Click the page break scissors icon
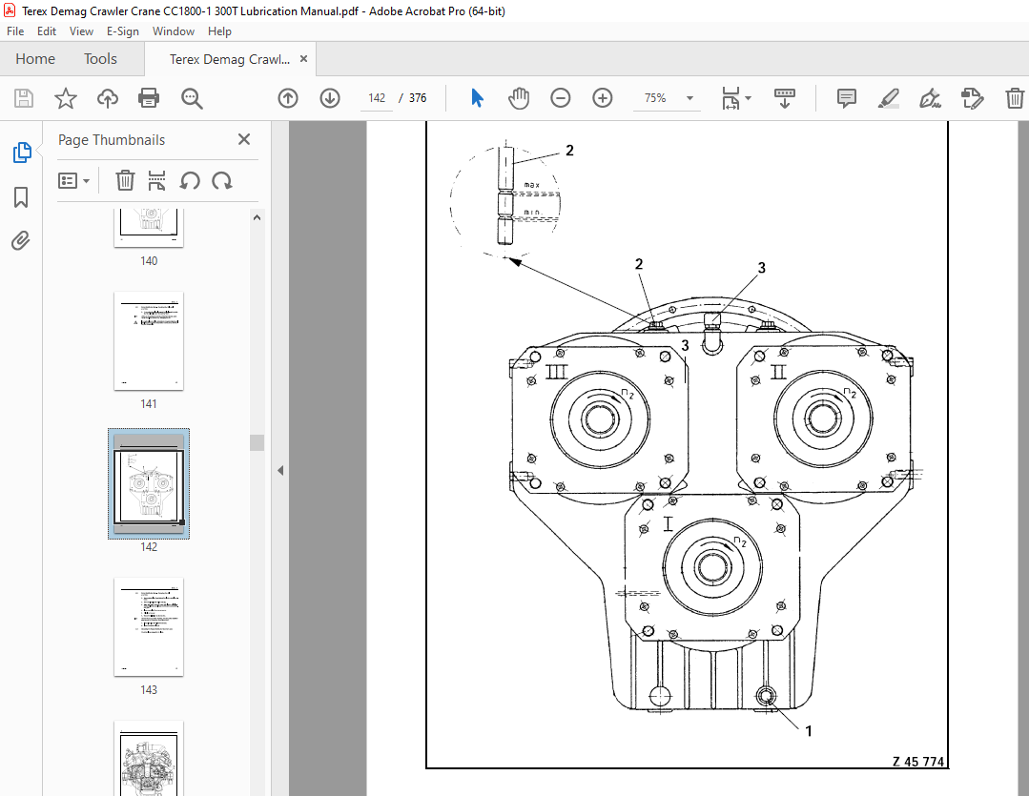Image resolution: width=1029 pixels, height=796 pixels. coord(156,180)
